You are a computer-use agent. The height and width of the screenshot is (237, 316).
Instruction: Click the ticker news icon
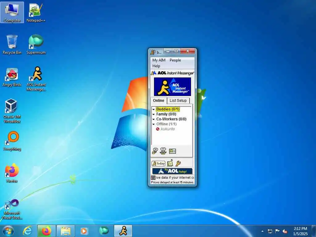click(153, 177)
